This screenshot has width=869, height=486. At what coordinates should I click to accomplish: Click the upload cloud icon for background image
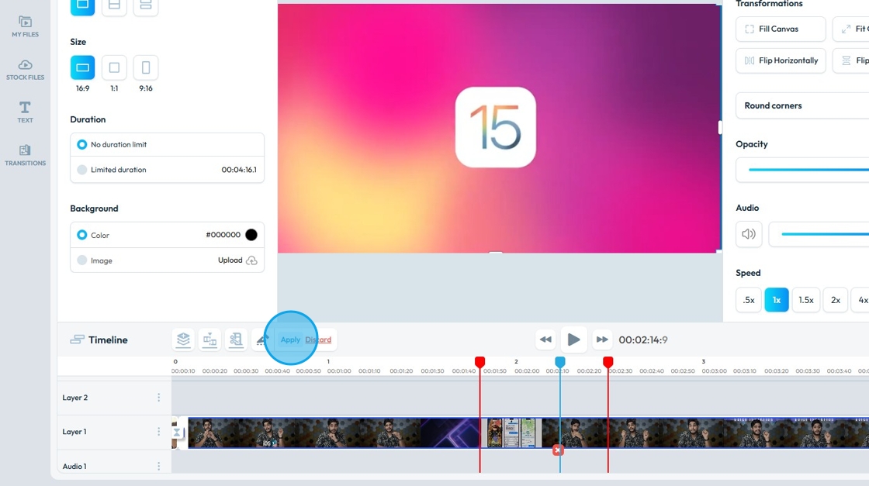point(251,260)
